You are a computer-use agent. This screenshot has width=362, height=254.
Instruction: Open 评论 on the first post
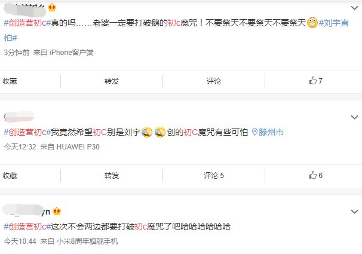coord(214,81)
